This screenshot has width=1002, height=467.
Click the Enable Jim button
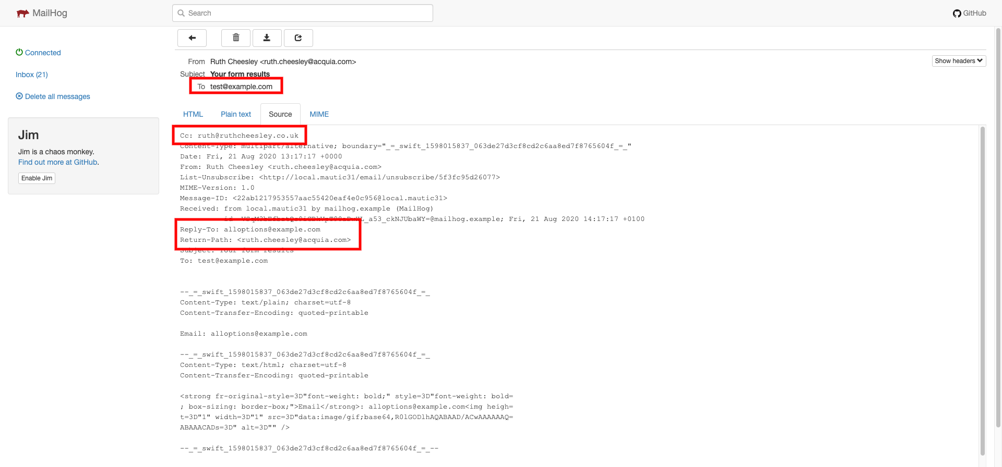(x=37, y=178)
